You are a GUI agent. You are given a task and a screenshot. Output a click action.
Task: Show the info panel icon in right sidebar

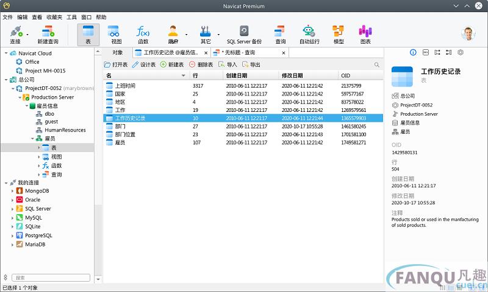(413, 53)
